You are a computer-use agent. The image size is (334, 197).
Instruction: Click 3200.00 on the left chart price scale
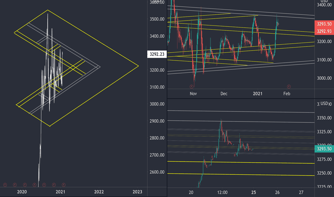(157, 70)
